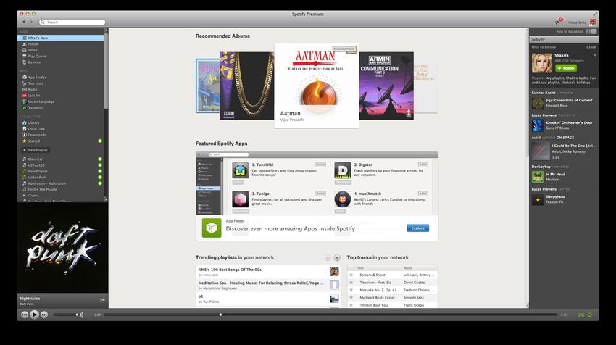Open Digster featured app icon
616x345 pixels.
pyautogui.click(x=342, y=170)
